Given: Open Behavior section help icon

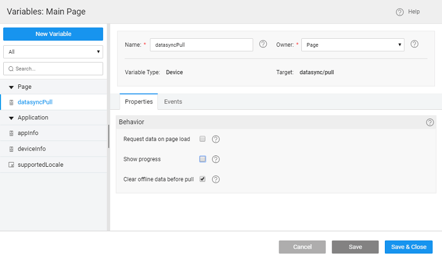Looking at the screenshot, I should click(x=430, y=122).
